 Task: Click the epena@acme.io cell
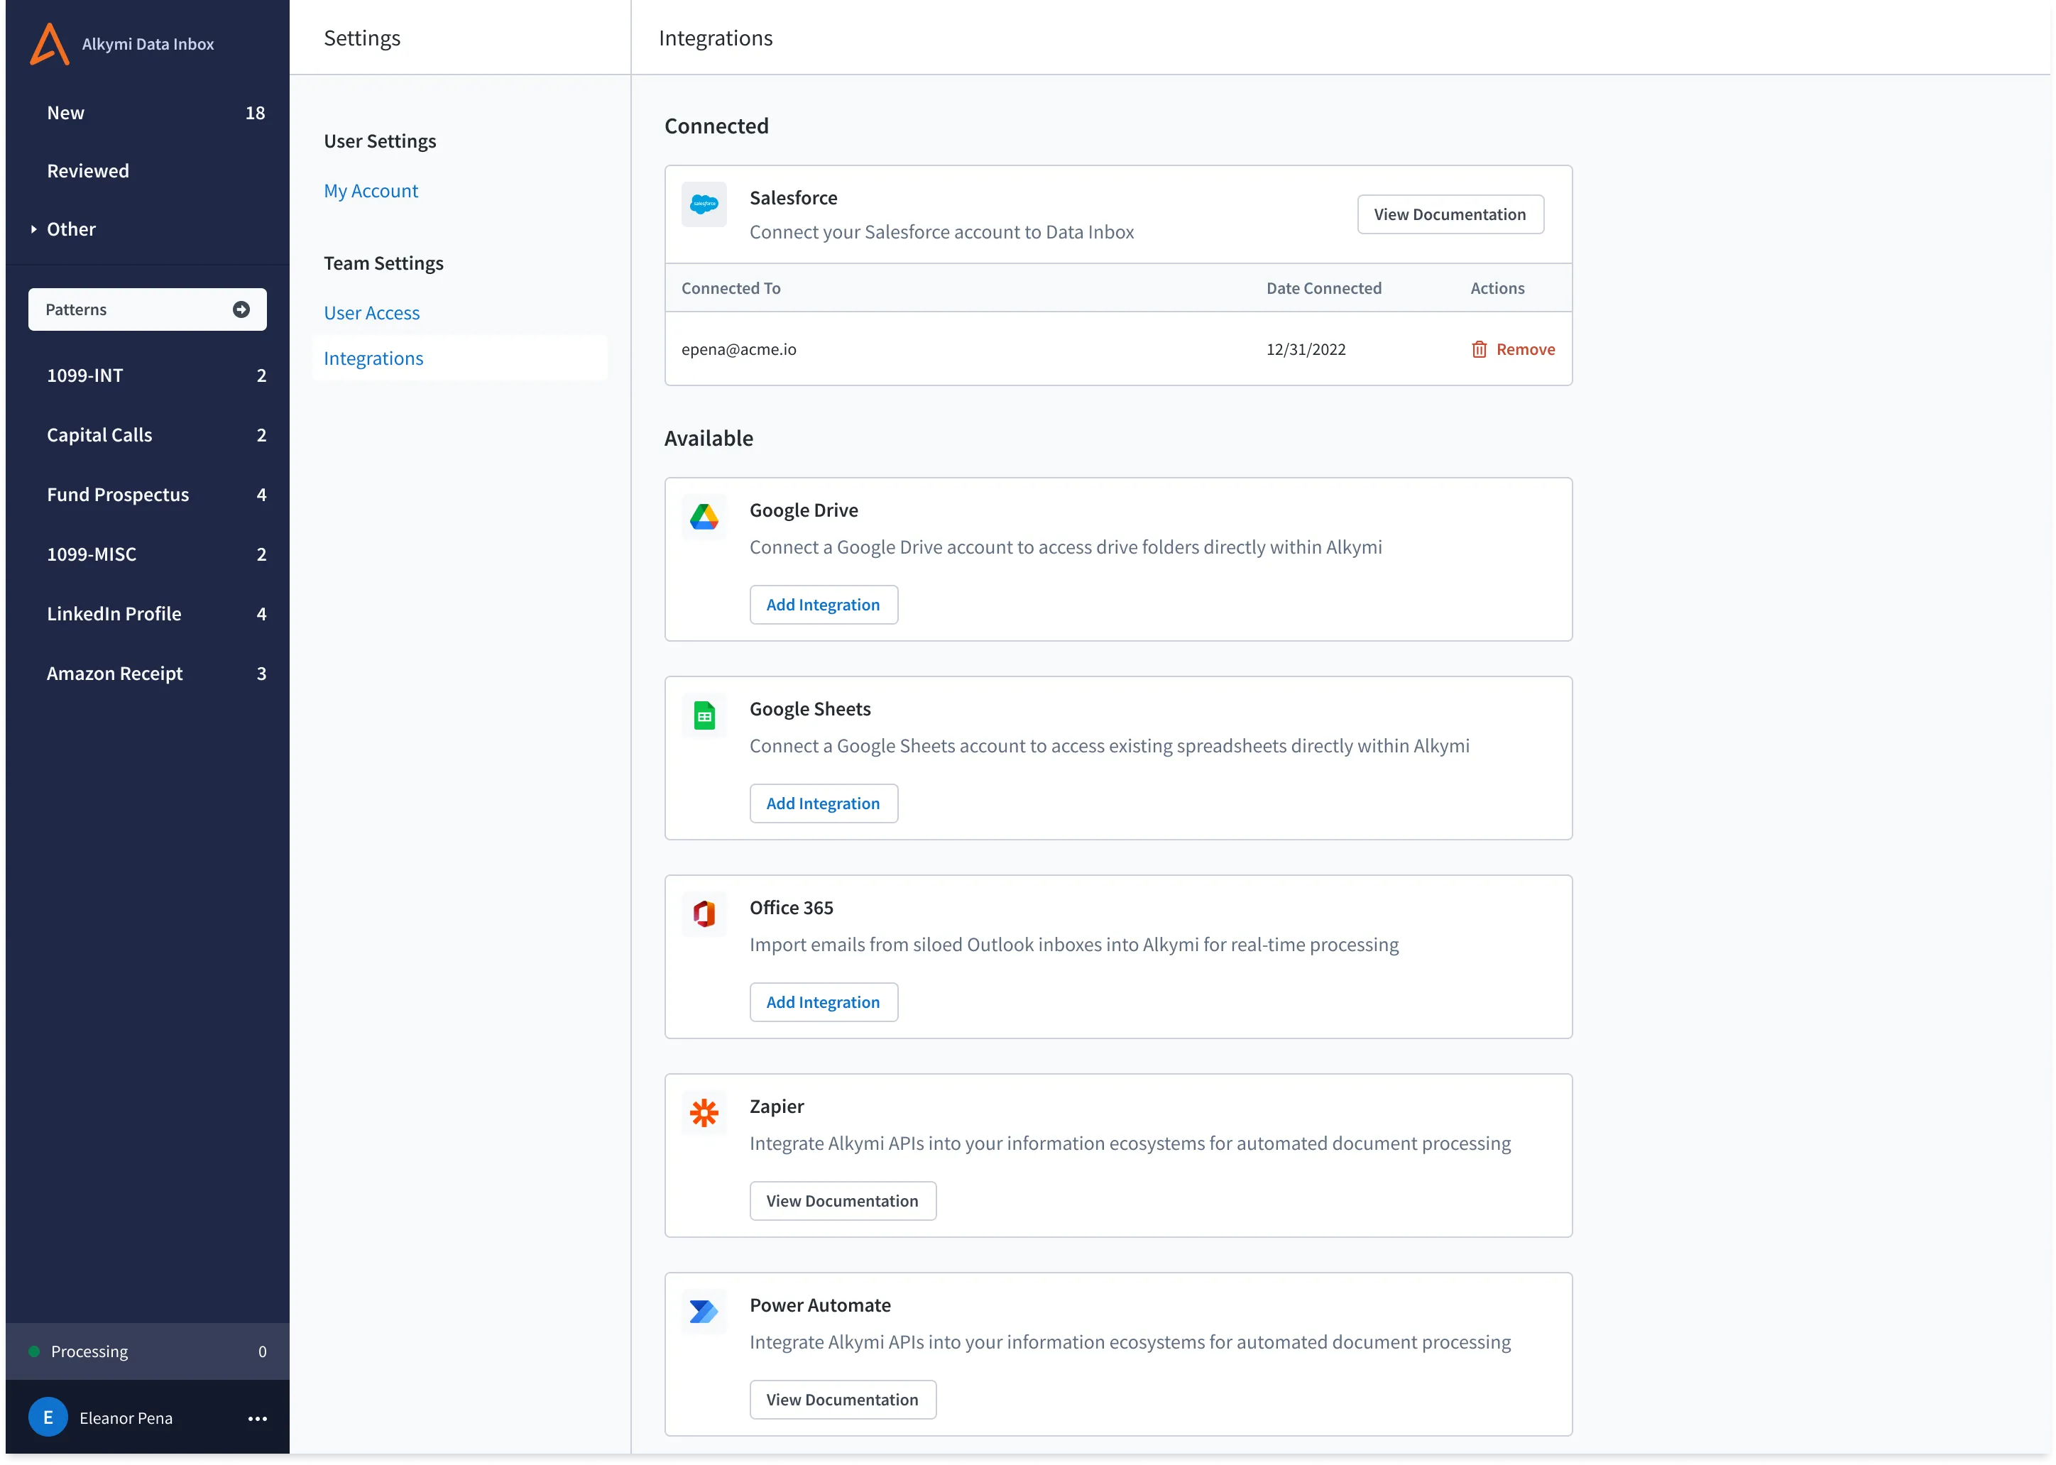(x=738, y=349)
